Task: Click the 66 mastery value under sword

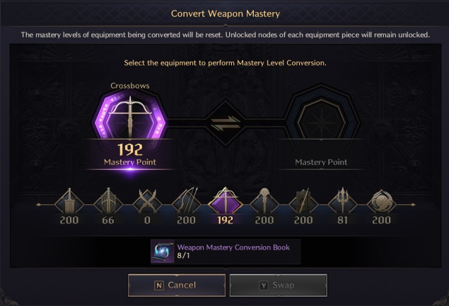Action: [x=108, y=220]
